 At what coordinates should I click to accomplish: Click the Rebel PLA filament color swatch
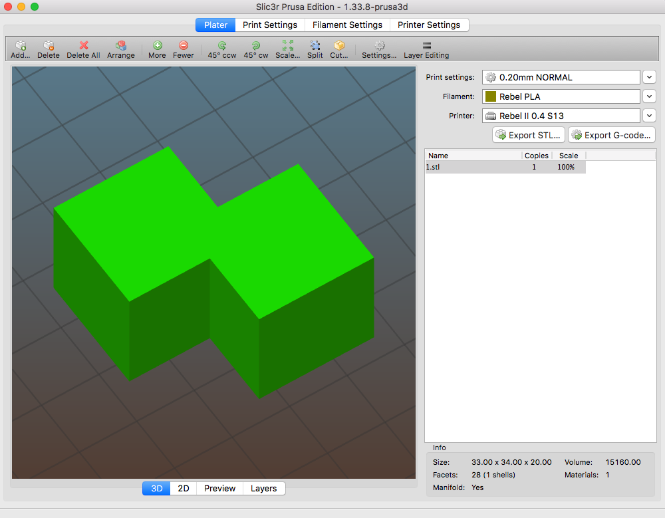(x=491, y=96)
